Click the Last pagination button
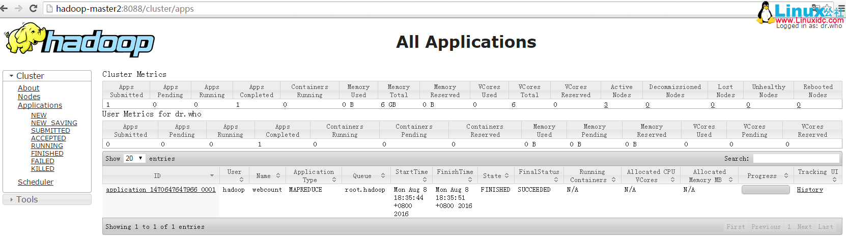 (x=826, y=227)
